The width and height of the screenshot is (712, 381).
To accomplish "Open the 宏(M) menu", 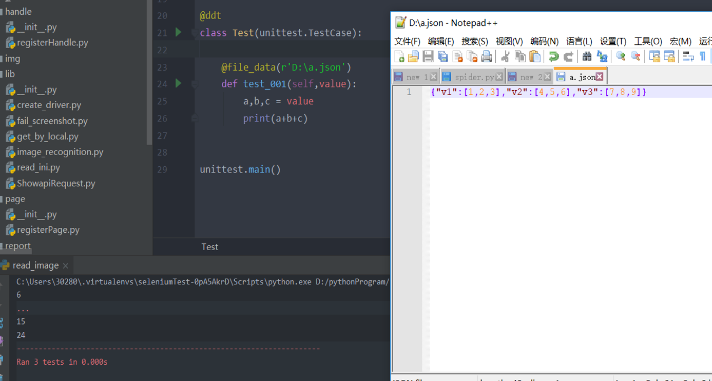I will tap(680, 41).
